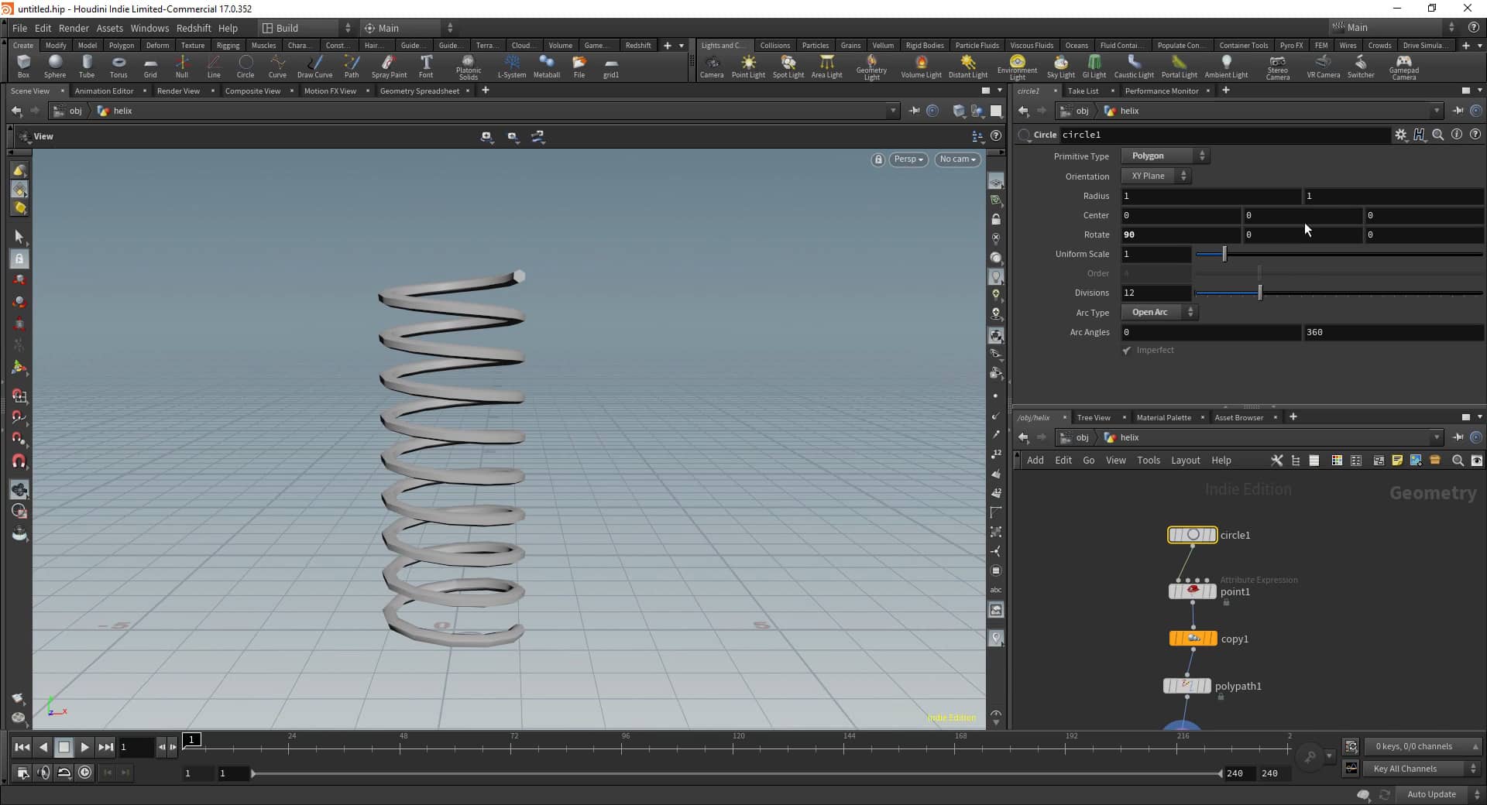Open the Primitive Type dropdown
1487x805 pixels.
(1165, 156)
